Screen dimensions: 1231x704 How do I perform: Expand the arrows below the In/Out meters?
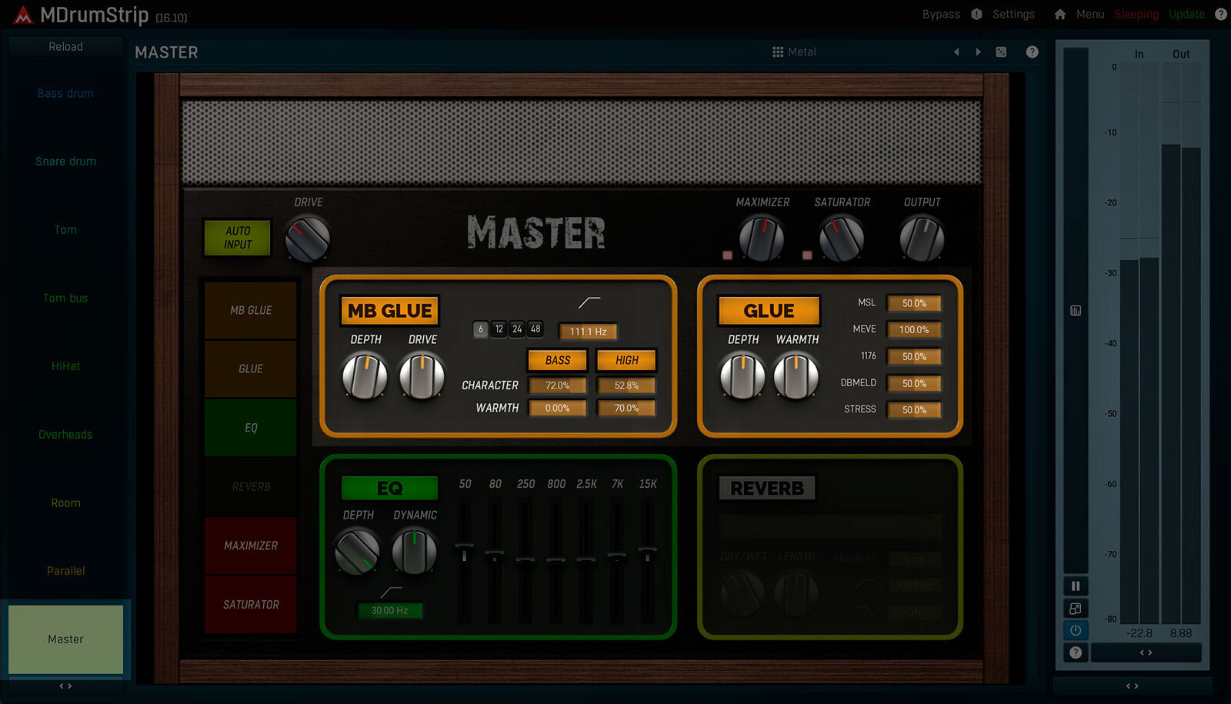tap(1146, 652)
